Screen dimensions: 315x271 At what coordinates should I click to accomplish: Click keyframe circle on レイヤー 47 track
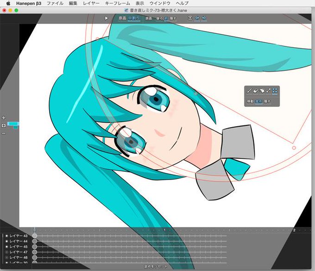click(35, 252)
